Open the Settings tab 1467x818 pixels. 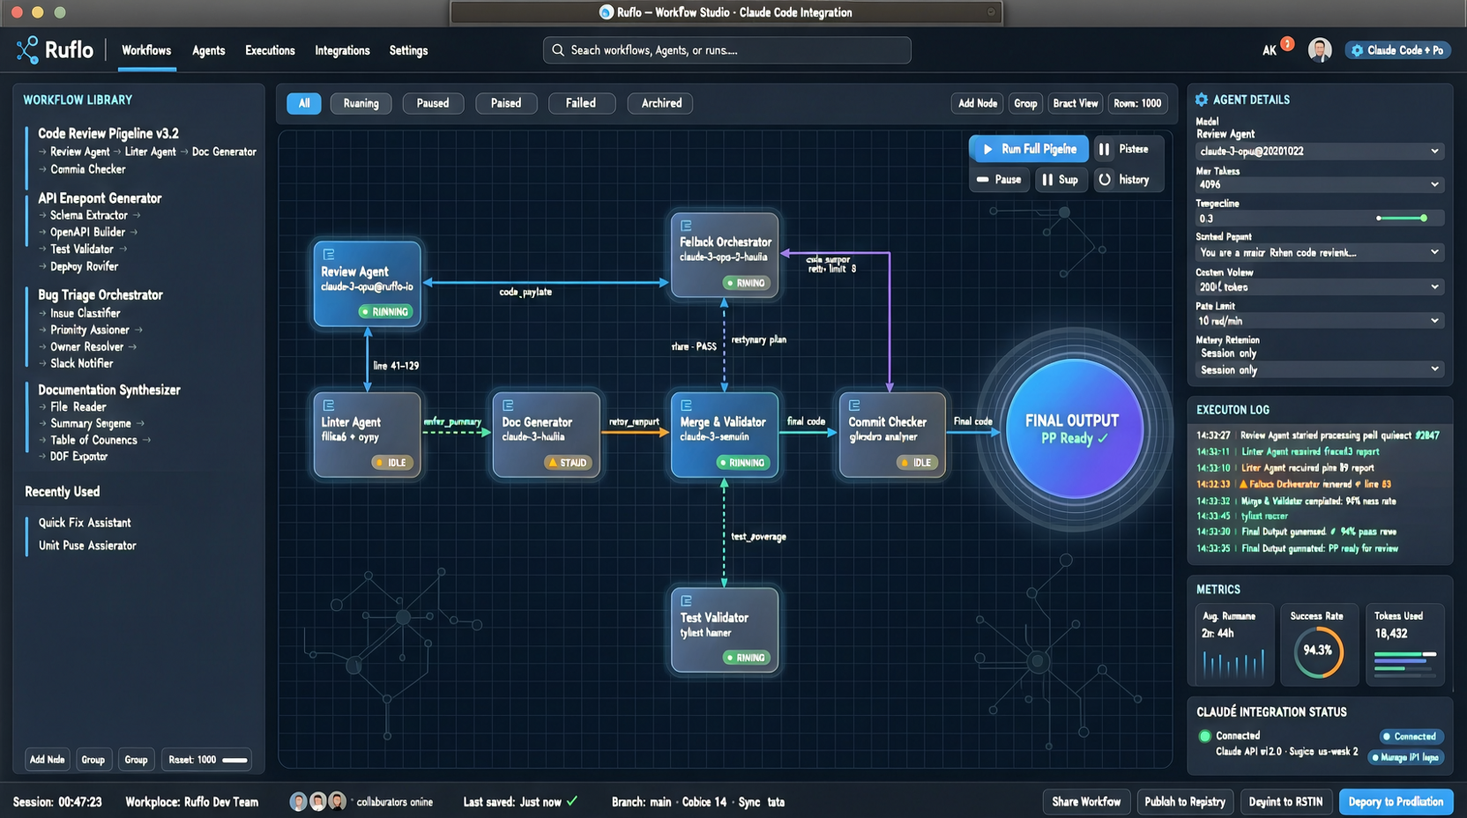[x=408, y=50]
